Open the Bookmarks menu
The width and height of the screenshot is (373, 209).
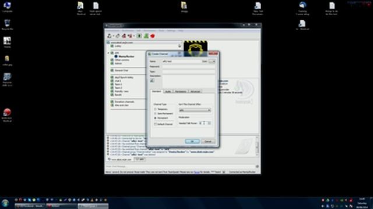click(x=128, y=31)
